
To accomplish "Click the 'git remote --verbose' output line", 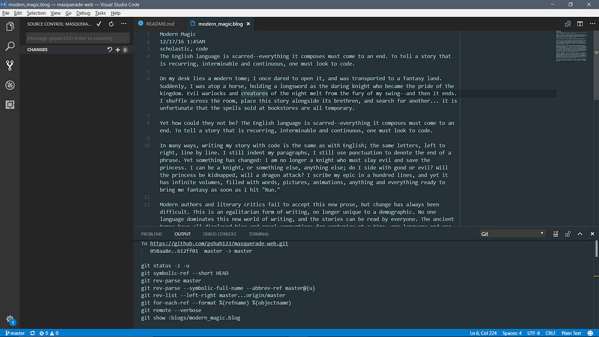I will tap(171, 310).
